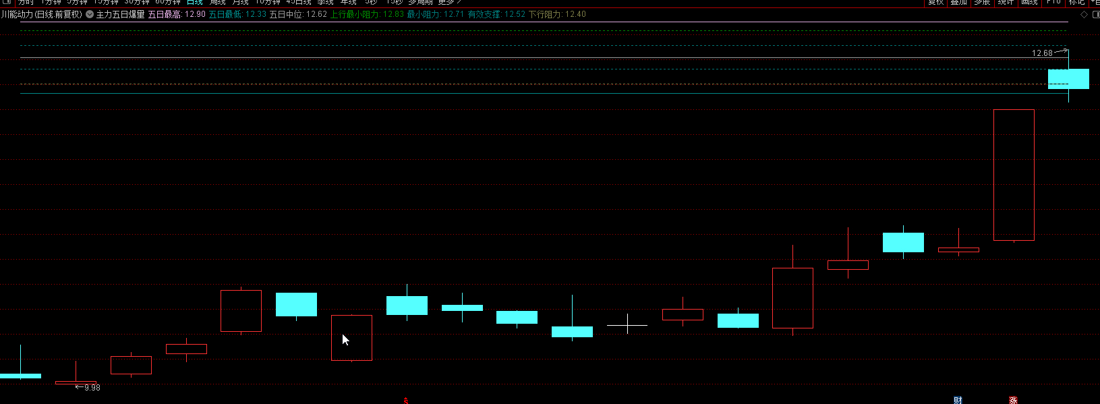Select the 日线 daily period tab
Screen dimensions: 1100x404
coord(194,2)
